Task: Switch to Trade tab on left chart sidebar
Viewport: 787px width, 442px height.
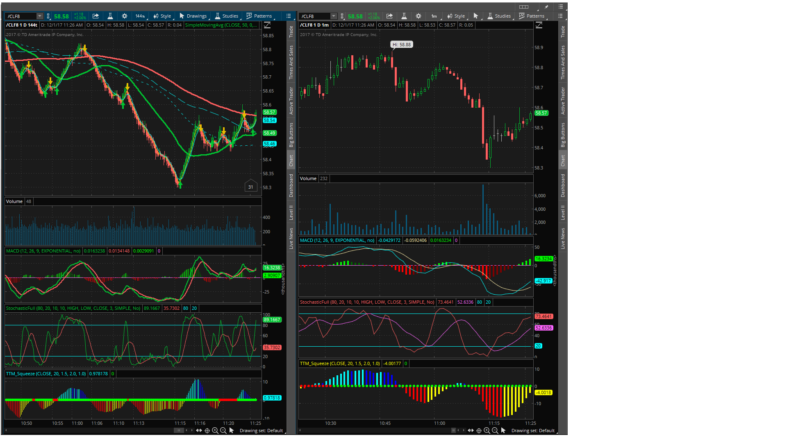Action: tap(291, 32)
